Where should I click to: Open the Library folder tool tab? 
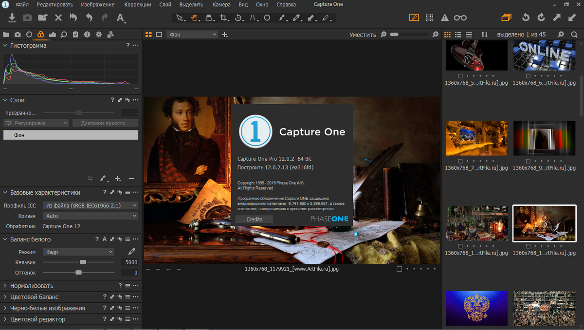(x=6, y=35)
